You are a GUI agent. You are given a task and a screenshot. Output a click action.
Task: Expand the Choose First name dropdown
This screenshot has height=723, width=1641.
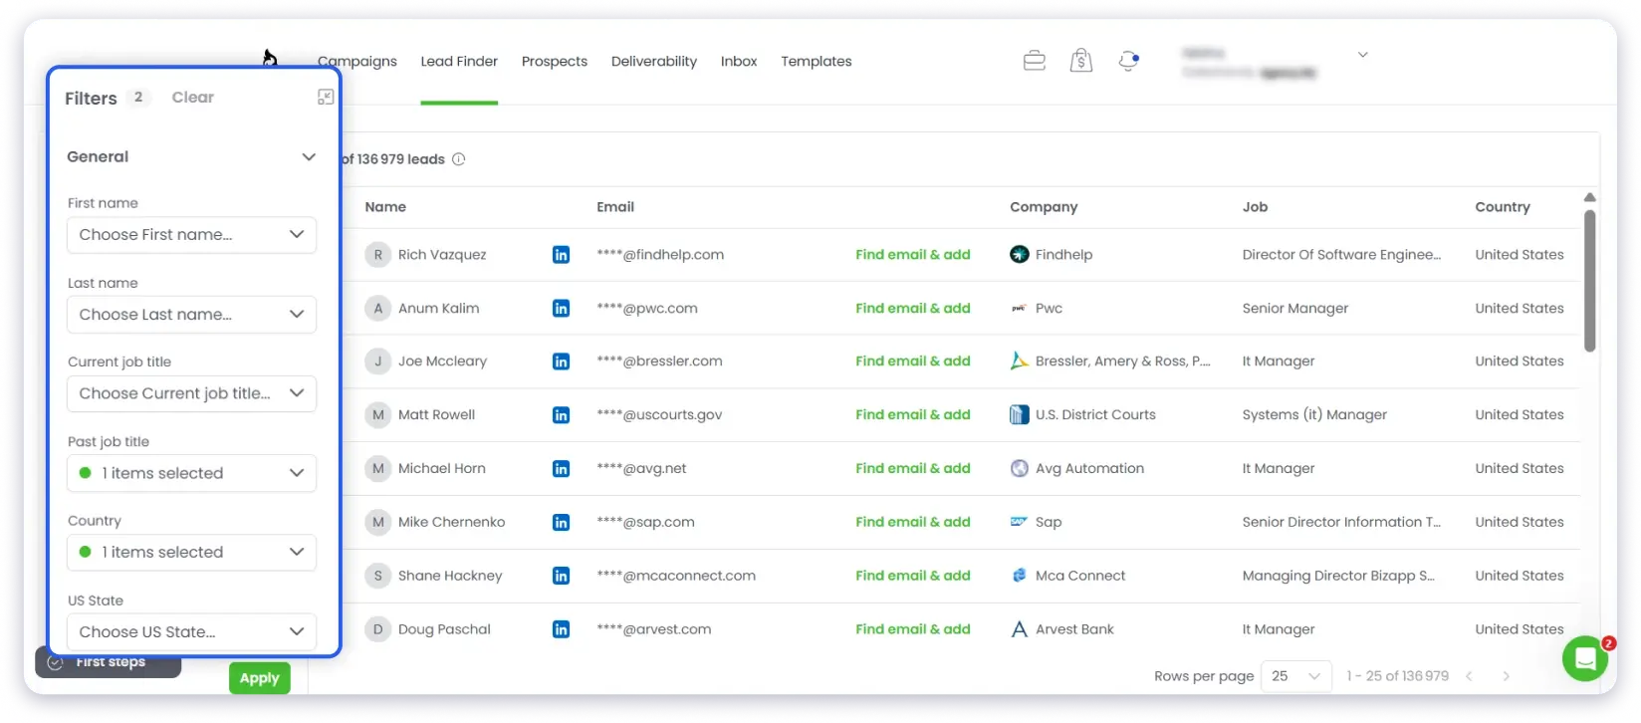(191, 235)
